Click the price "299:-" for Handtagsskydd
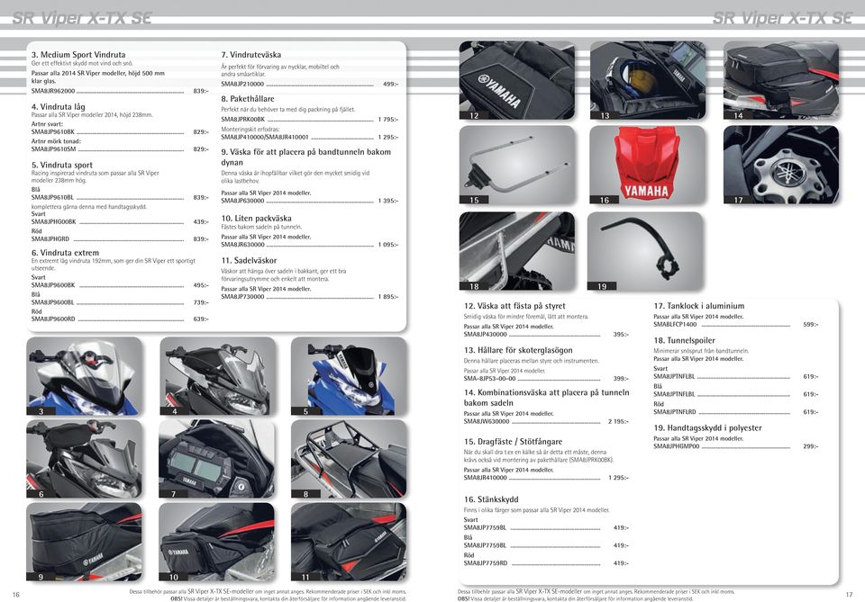This screenshot has height=602, width=865. point(811,446)
